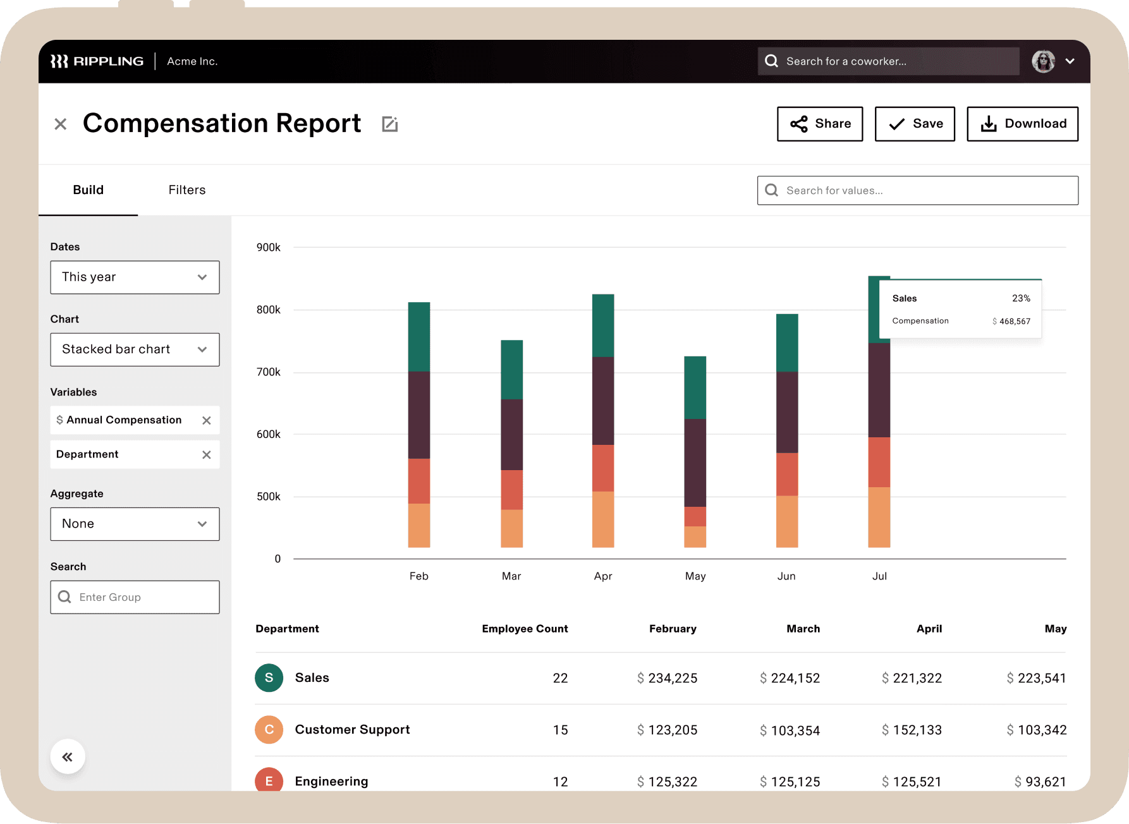Click the Rippling logo icon
This screenshot has height=824, width=1129.
pyautogui.click(x=59, y=61)
